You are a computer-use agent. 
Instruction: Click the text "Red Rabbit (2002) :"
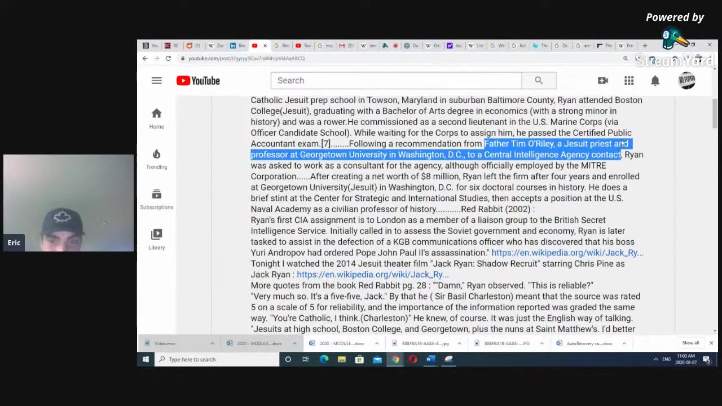point(498,209)
